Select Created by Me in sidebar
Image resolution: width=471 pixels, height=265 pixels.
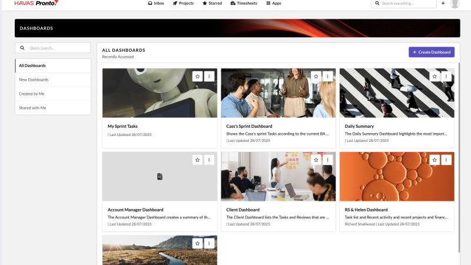(53, 94)
